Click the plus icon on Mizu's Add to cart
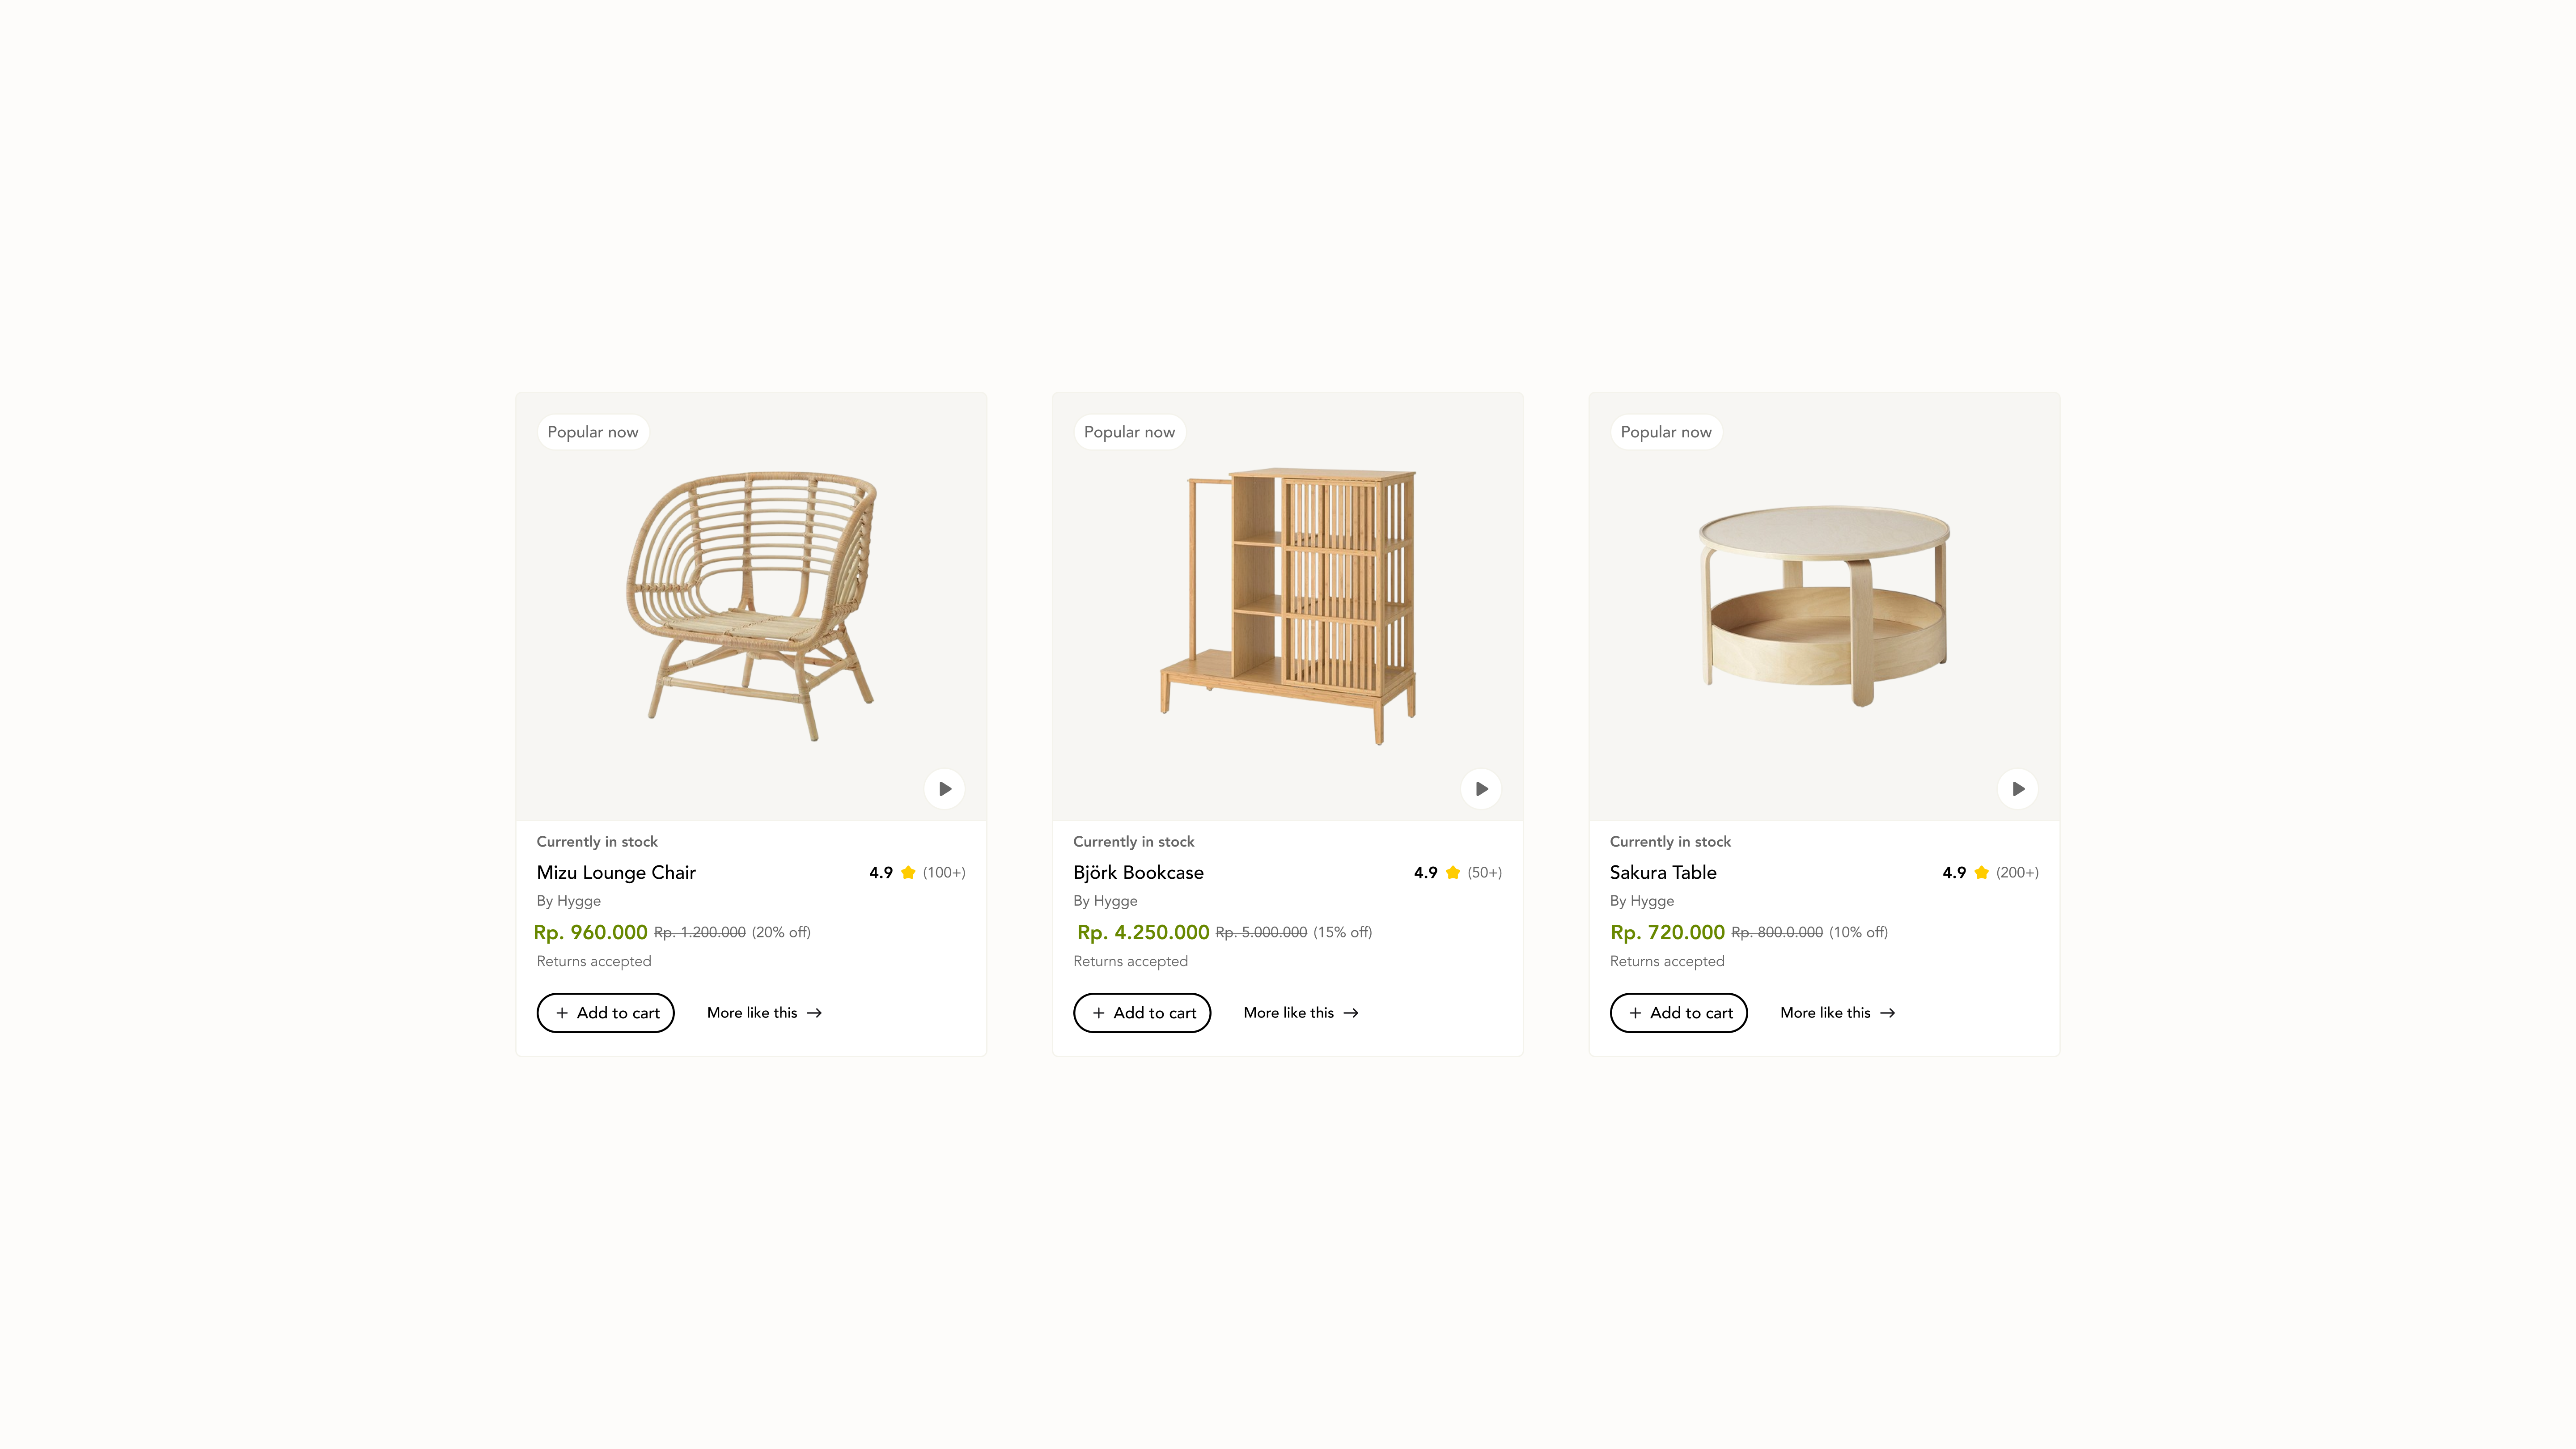This screenshot has height=1449, width=2576. [562, 1012]
